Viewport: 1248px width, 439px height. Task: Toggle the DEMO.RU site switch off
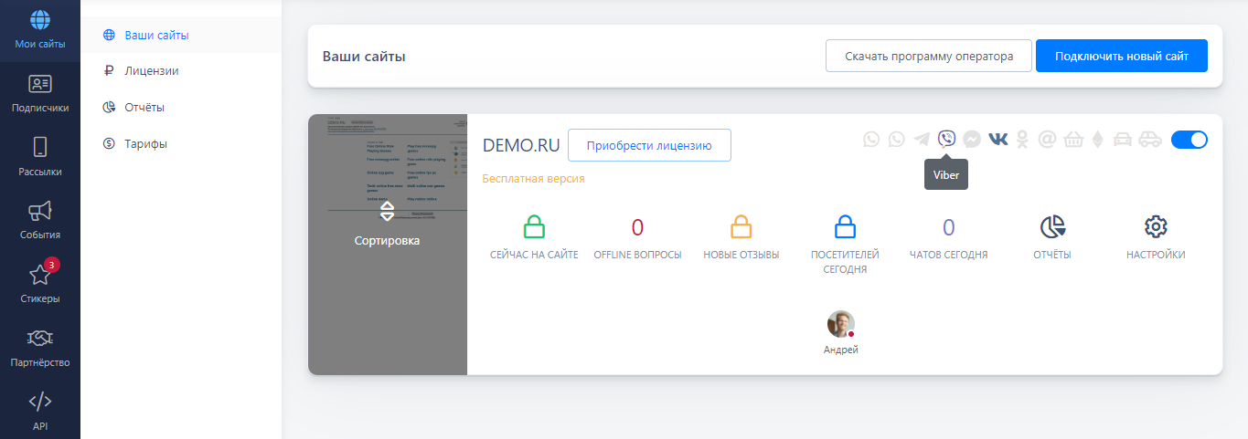(x=1189, y=140)
